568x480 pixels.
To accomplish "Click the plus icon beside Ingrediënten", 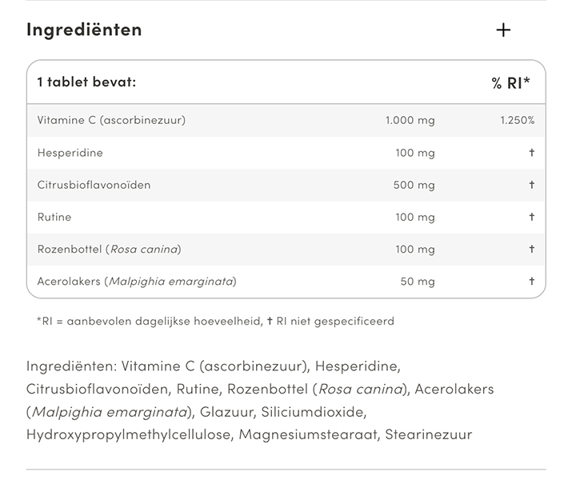I will point(503,30).
